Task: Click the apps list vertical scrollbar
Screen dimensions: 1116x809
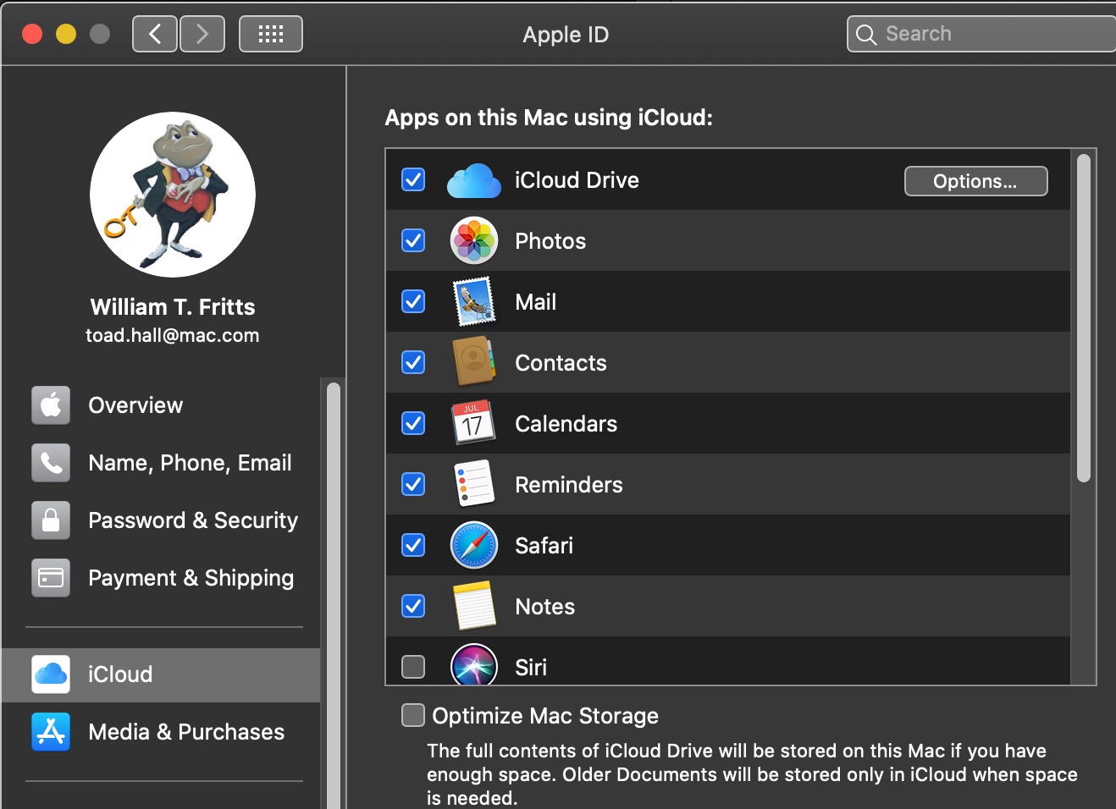Action: [1084, 318]
